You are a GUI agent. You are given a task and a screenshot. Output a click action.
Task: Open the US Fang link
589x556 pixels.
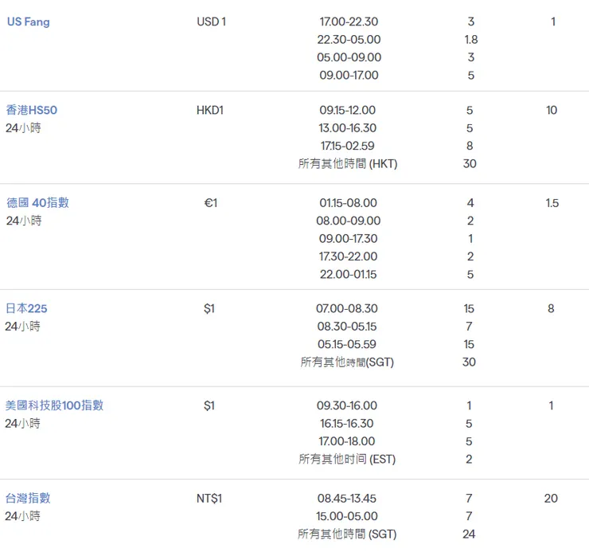point(28,22)
